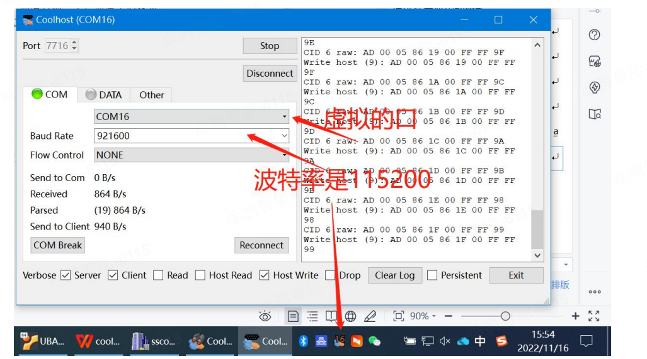
Task: Open the Flow Control NONE dropdown
Action: pyautogui.click(x=192, y=155)
